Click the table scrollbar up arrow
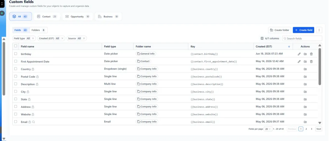 tap(320, 45)
